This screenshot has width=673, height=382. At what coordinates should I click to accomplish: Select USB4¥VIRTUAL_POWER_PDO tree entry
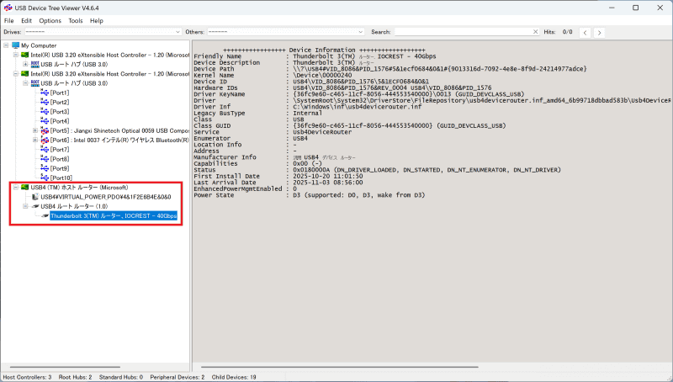pyautogui.click(x=106, y=197)
